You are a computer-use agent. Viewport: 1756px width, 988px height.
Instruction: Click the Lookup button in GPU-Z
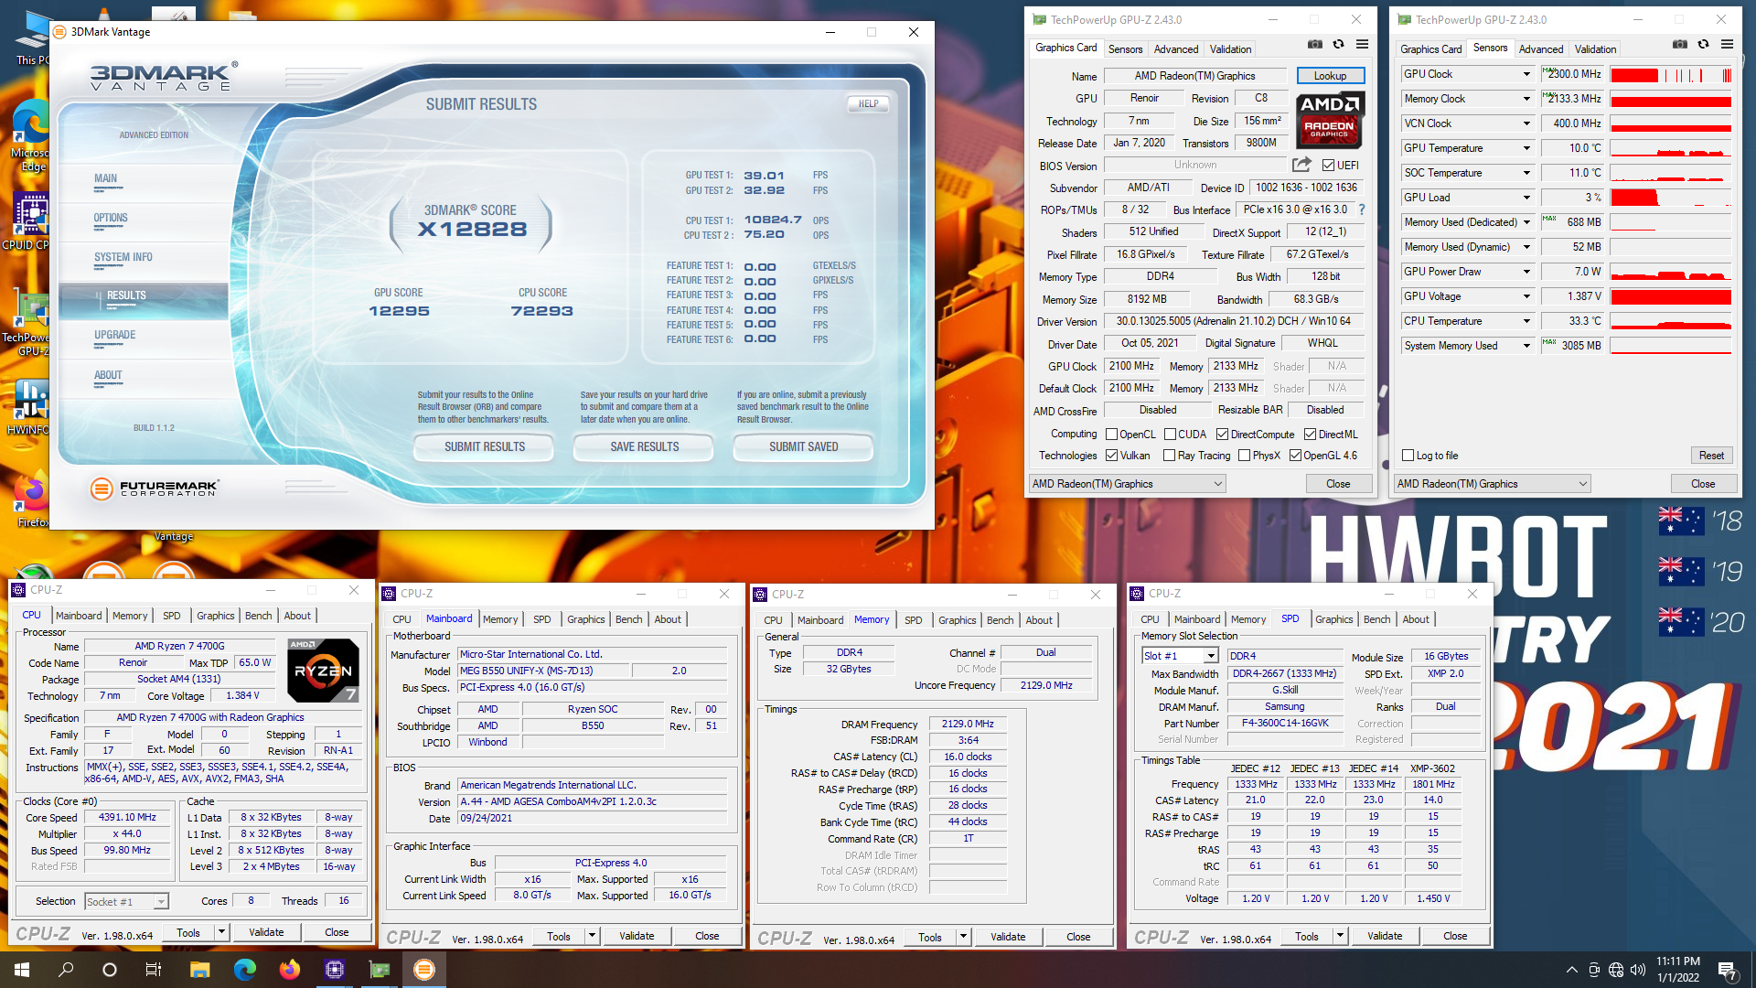point(1330,76)
